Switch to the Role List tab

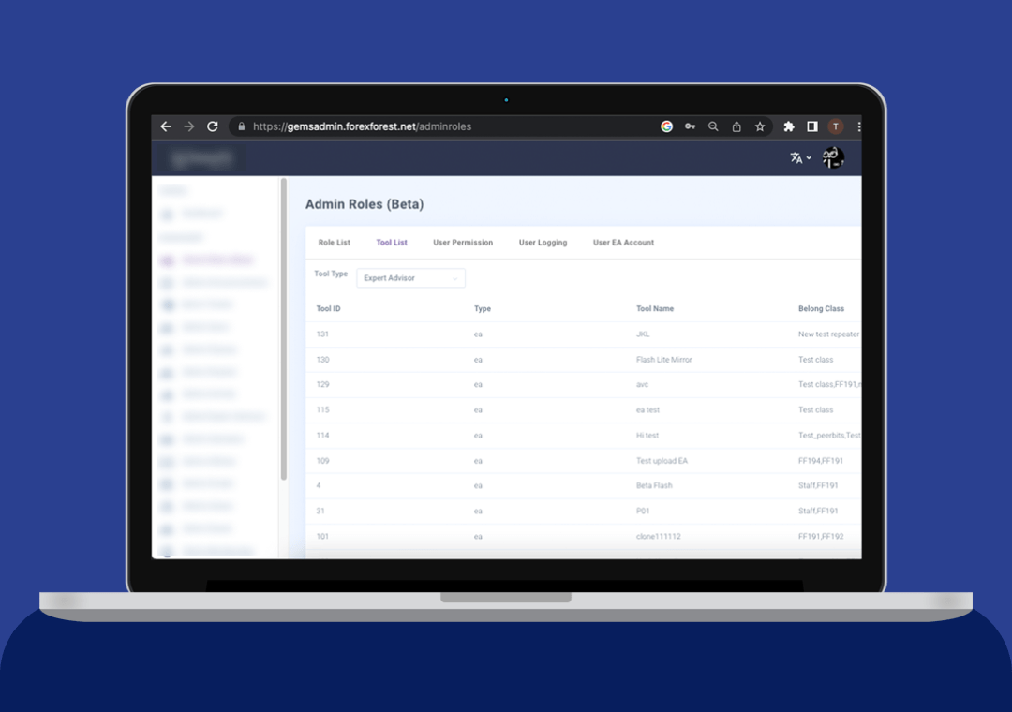coord(334,243)
